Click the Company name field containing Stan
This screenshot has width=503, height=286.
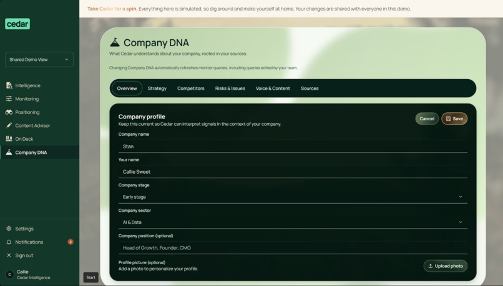(293, 146)
